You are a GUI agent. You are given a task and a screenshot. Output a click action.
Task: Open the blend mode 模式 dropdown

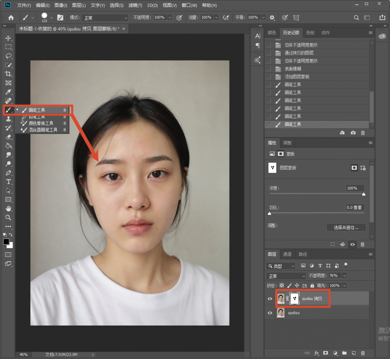pos(105,18)
